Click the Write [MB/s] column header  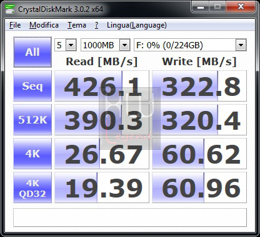(199, 62)
